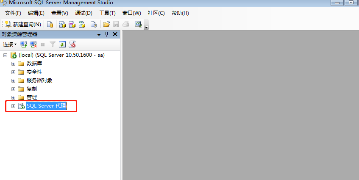Image resolution: width=359 pixels, height=180 pixels.
Task: Click the folder icon beside 数据库
Action: [x=21, y=64]
